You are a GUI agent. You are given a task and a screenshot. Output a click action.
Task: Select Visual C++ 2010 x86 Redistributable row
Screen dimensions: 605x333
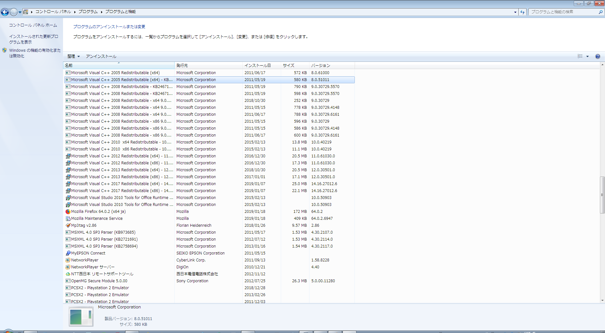pos(210,149)
